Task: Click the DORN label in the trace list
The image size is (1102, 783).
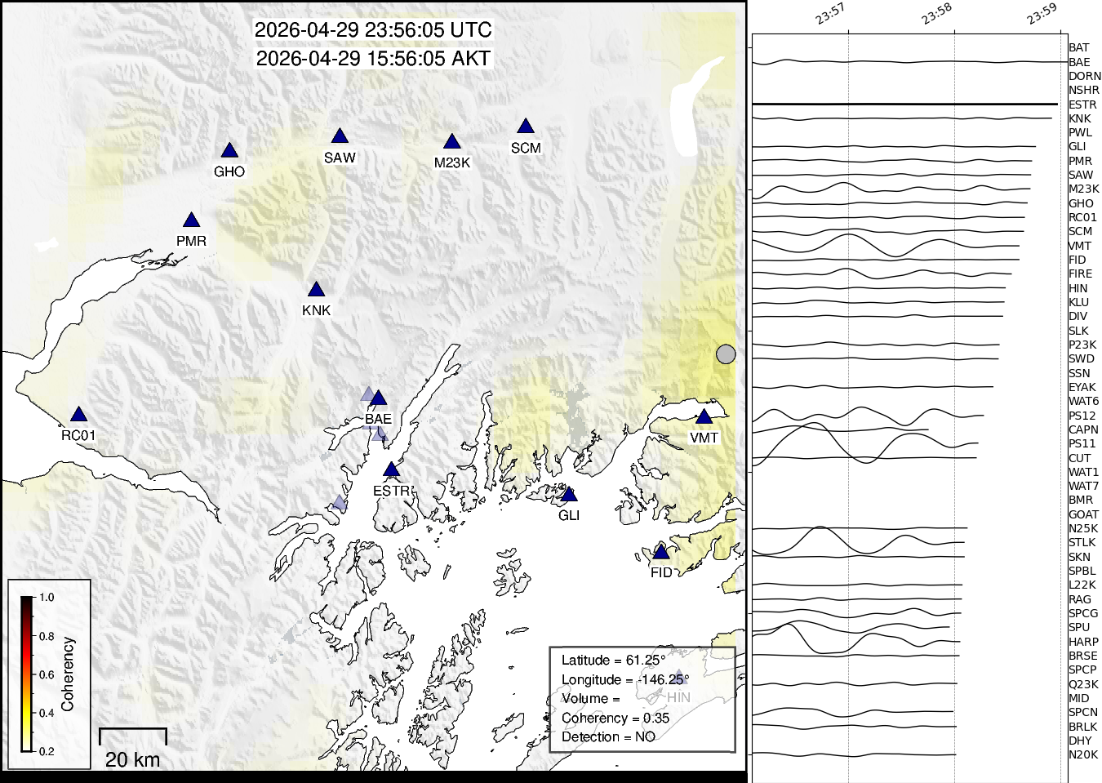Action: (1085, 76)
